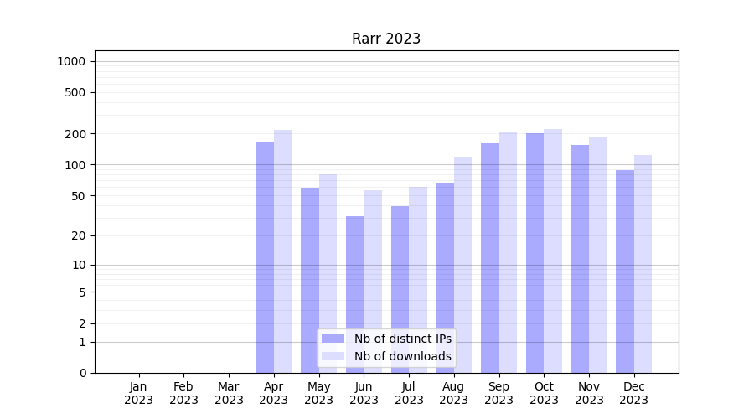The width and height of the screenshot is (754, 419).
Task: Click the distinct IPs legend color swatch
Action: click(x=333, y=339)
